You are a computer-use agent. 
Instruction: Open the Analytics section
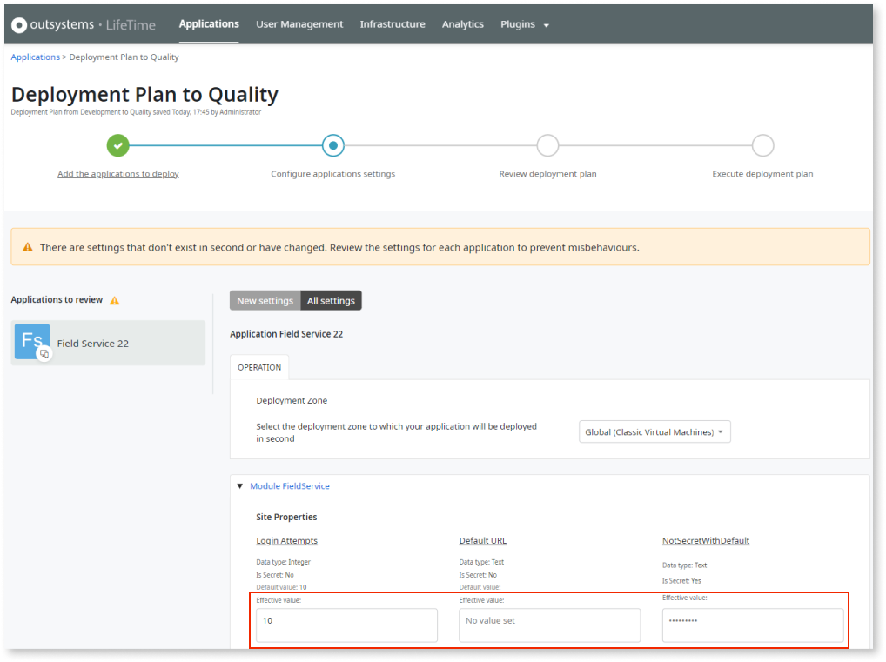click(463, 24)
